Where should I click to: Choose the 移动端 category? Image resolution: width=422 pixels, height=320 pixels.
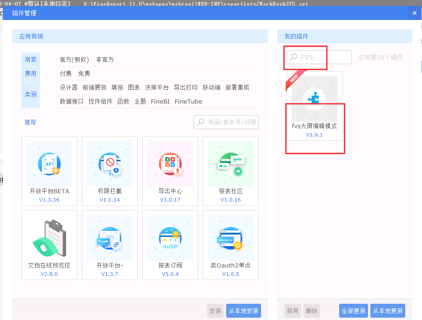point(212,87)
